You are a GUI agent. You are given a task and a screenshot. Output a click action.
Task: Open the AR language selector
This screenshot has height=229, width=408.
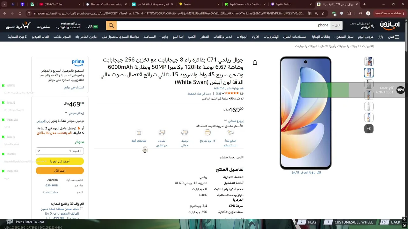[92, 27]
